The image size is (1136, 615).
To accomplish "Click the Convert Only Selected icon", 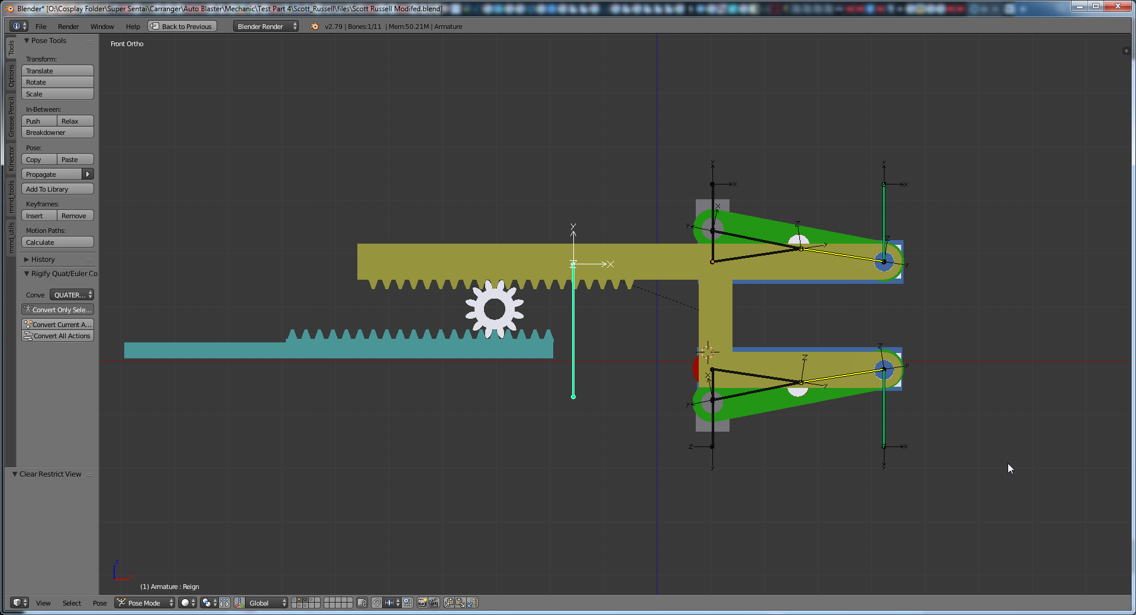I will 27,309.
